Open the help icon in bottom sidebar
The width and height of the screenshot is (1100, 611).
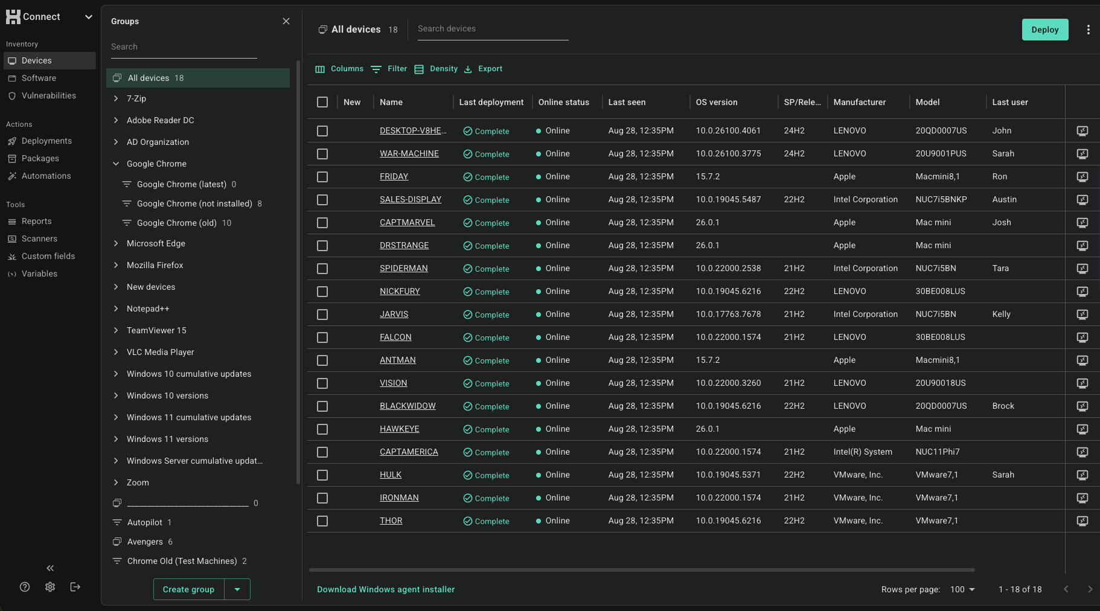point(25,587)
